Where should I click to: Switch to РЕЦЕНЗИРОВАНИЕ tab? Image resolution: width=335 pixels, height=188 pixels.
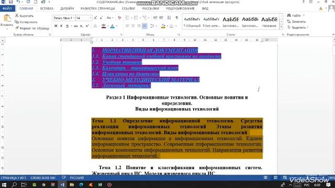pyautogui.click(x=180, y=8)
